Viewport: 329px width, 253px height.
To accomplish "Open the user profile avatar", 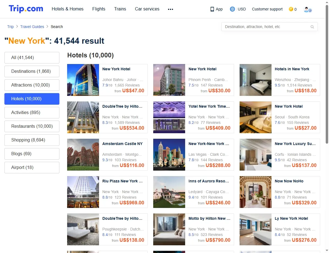I will click(x=308, y=9).
